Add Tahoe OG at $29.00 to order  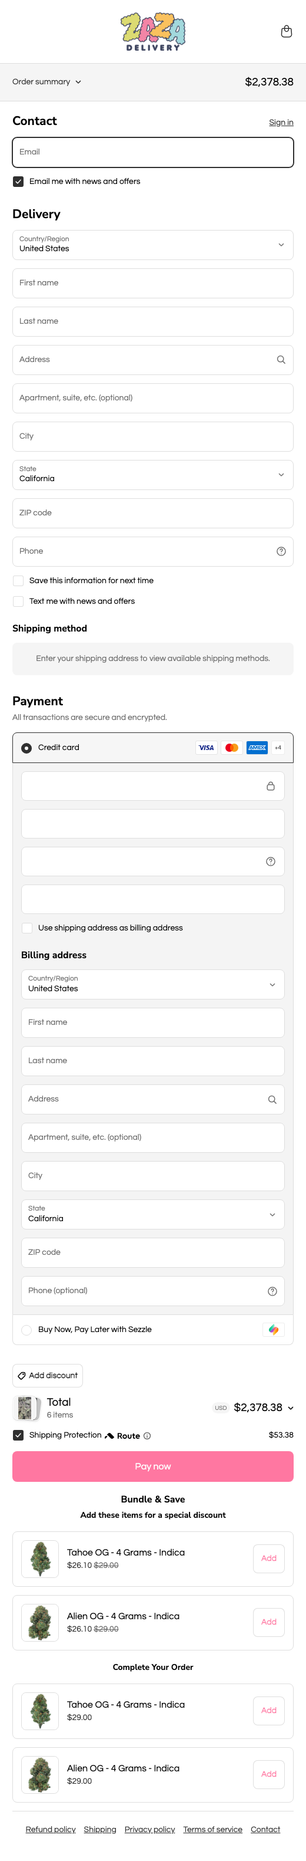click(x=268, y=1710)
